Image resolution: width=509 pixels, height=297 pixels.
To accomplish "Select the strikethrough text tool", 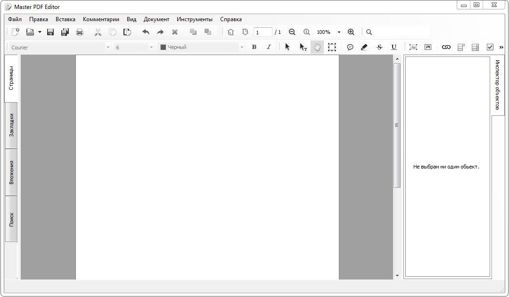I will pyautogui.click(x=379, y=47).
